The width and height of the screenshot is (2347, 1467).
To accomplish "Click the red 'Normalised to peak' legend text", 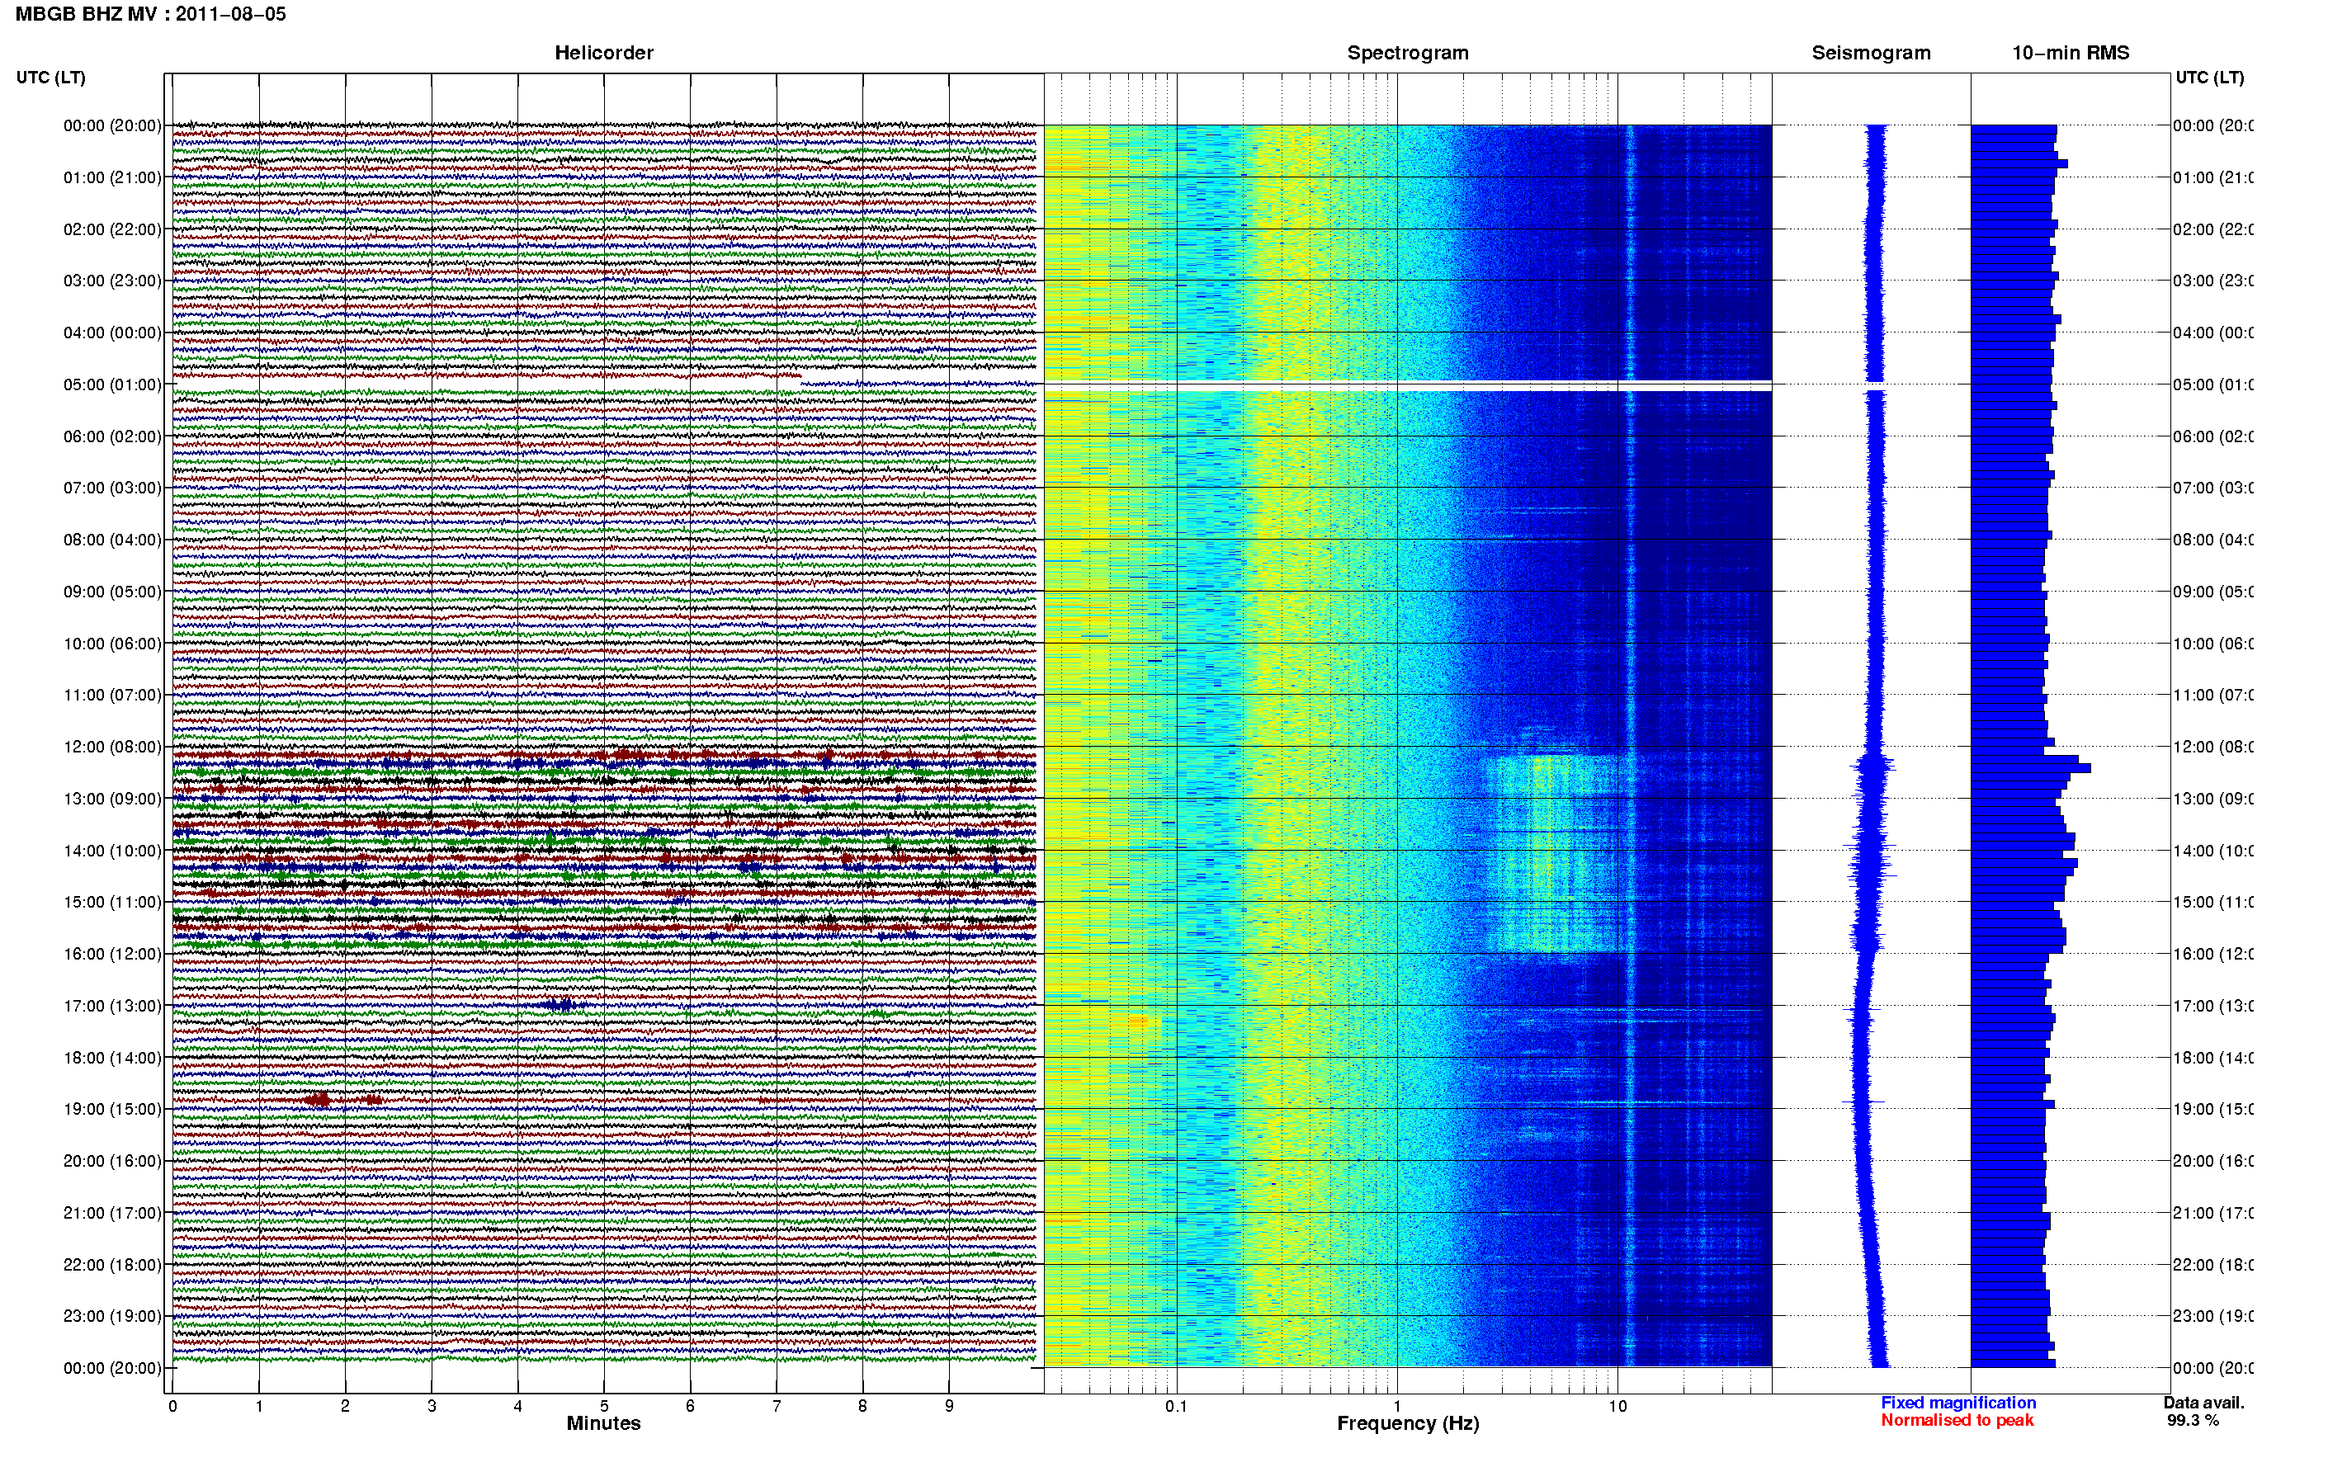I will coord(1957,1421).
